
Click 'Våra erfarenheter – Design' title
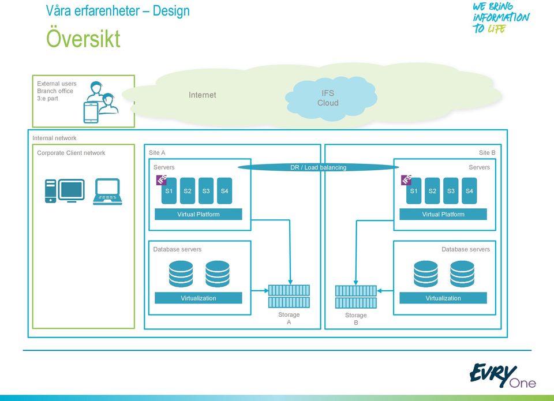click(x=118, y=10)
